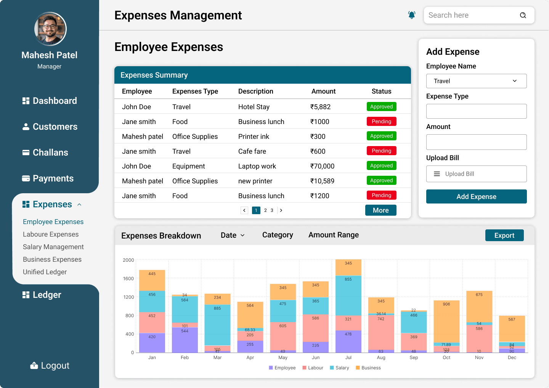Image resolution: width=549 pixels, height=388 pixels.
Task: Click Pending status for ₹1000 row
Action: 382,121
